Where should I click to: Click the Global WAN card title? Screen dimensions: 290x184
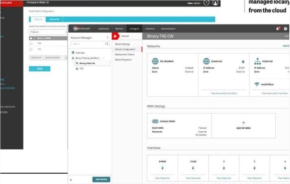coord(168,121)
